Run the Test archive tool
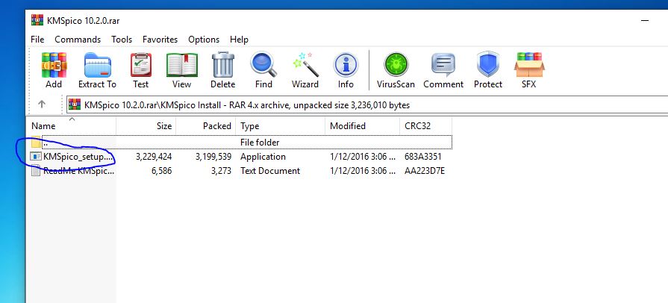 (x=140, y=65)
